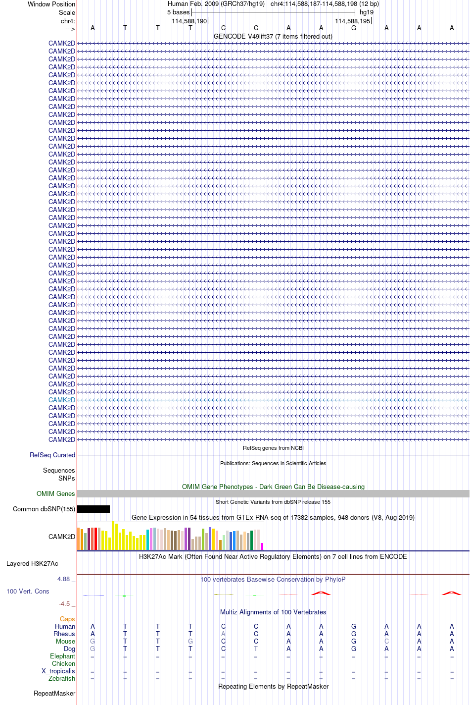Click the Common dbSNP(155) label

(x=44, y=509)
